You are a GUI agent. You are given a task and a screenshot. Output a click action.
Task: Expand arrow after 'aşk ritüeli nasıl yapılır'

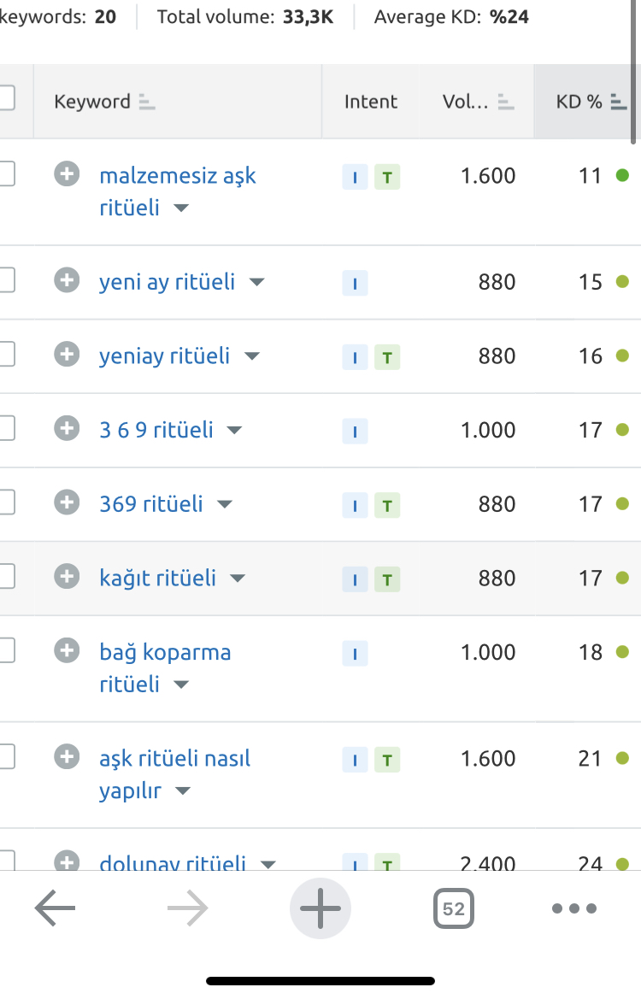[183, 791]
